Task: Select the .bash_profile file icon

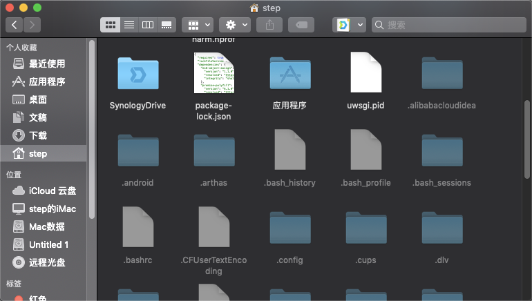Action: (366, 150)
